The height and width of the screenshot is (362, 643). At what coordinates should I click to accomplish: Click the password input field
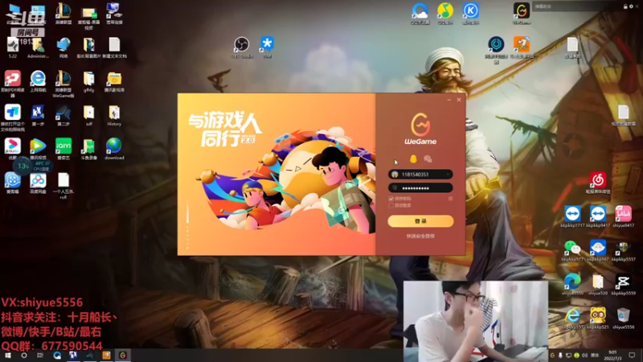click(x=420, y=188)
